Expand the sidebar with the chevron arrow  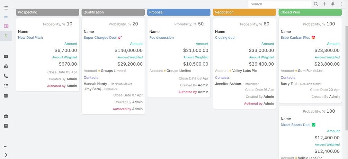coord(6,155)
